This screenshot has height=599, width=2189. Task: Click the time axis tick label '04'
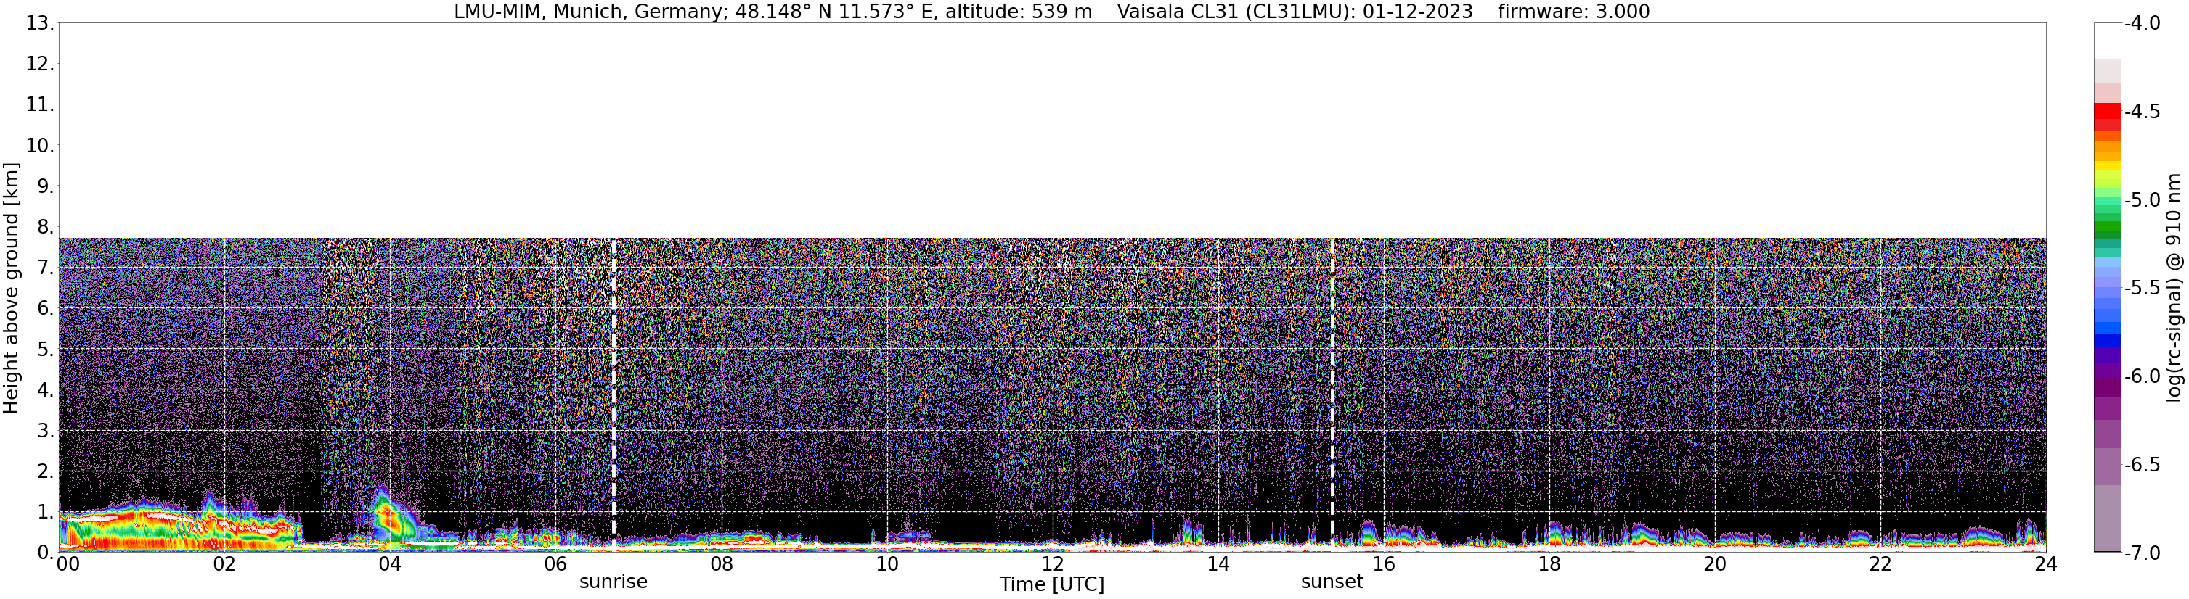pos(390,565)
